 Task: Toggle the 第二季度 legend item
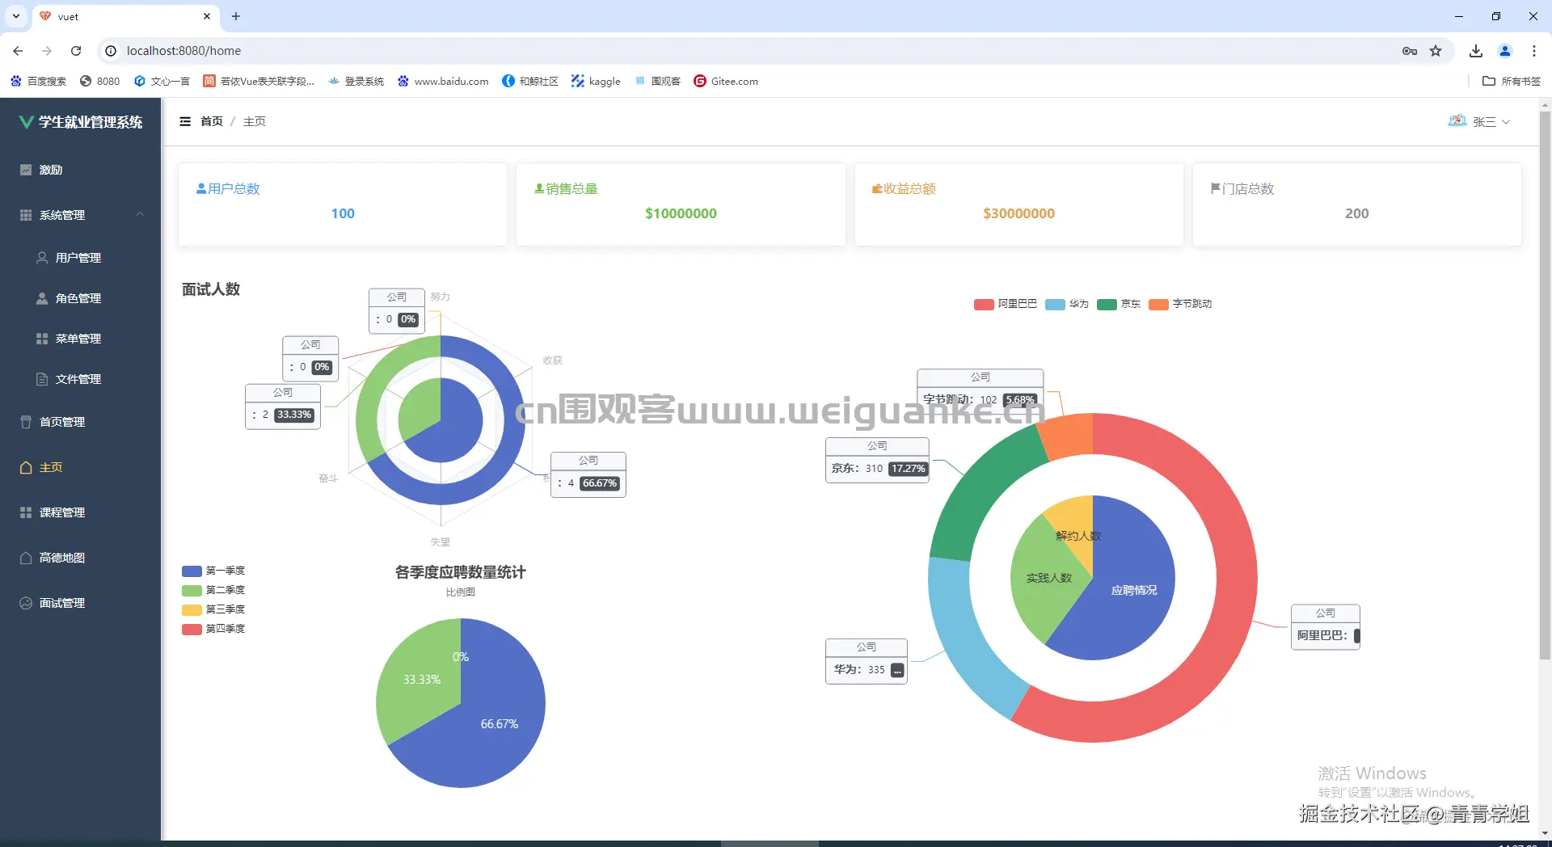[x=213, y=590]
